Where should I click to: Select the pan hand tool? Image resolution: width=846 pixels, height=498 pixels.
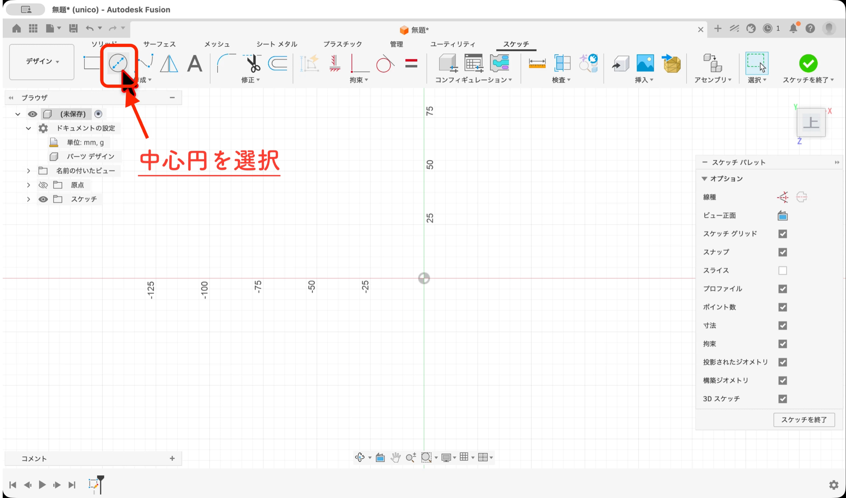click(395, 457)
